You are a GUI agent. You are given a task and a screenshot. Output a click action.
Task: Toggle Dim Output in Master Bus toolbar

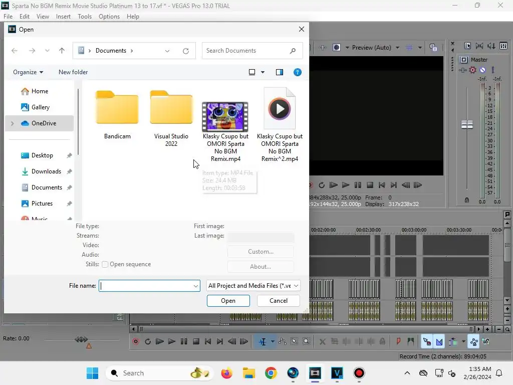pos(491,46)
